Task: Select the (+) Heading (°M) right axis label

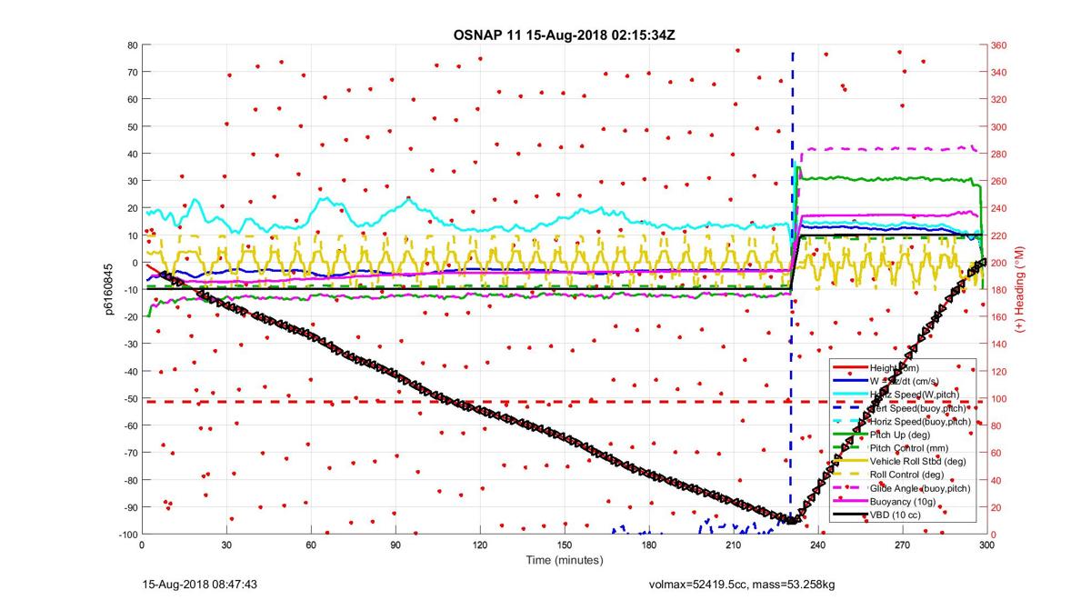Action: coord(1020,289)
